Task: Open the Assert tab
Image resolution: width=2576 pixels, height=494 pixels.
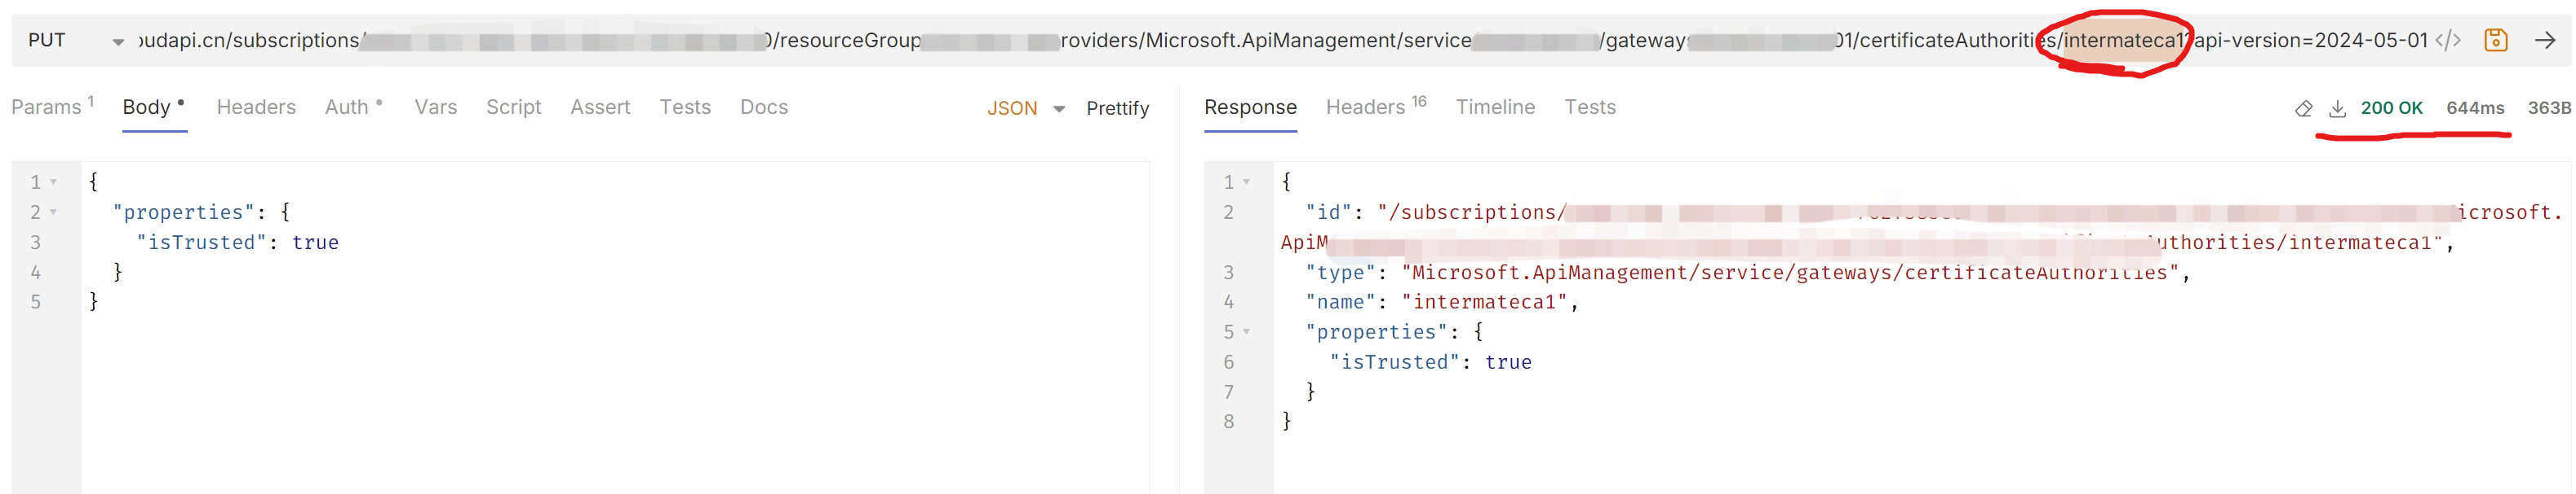Action: click(600, 107)
